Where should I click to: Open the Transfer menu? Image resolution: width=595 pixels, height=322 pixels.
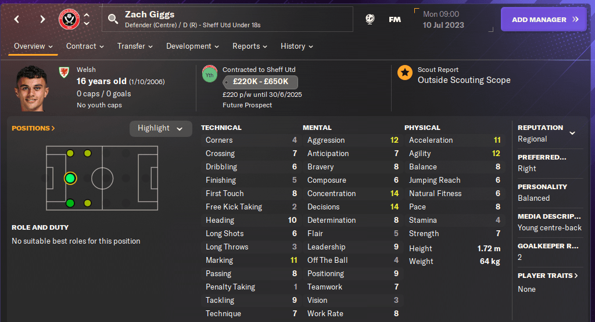pyautogui.click(x=135, y=46)
